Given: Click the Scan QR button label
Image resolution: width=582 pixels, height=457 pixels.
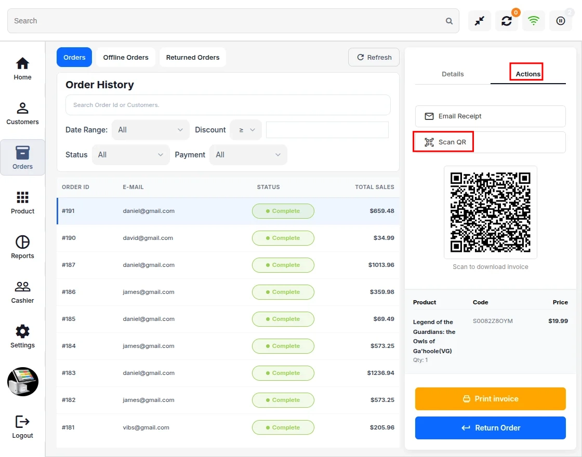Looking at the screenshot, I should 452,142.
